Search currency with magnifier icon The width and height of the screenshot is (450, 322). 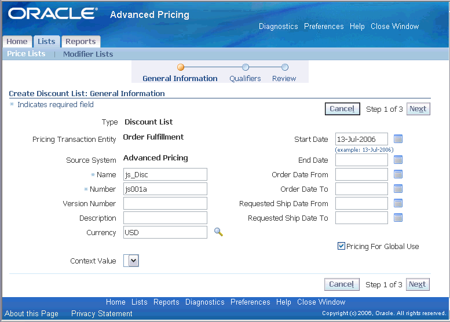pos(218,232)
